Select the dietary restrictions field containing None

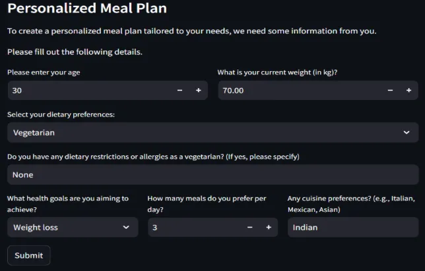tap(212, 174)
